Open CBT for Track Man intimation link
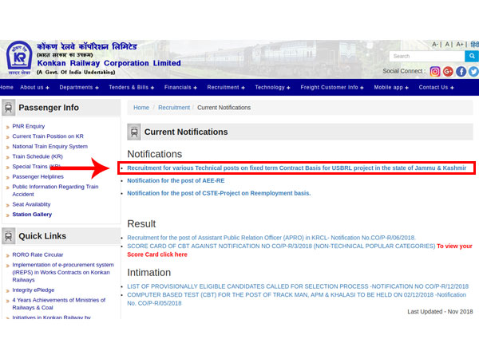The width and height of the screenshot is (479, 359). (x=296, y=299)
